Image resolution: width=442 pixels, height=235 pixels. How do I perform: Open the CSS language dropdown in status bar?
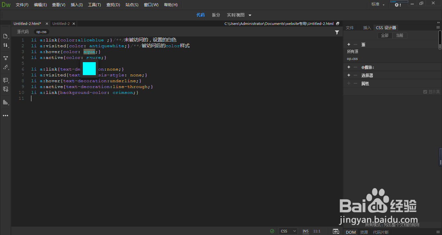pyautogui.click(x=289, y=231)
